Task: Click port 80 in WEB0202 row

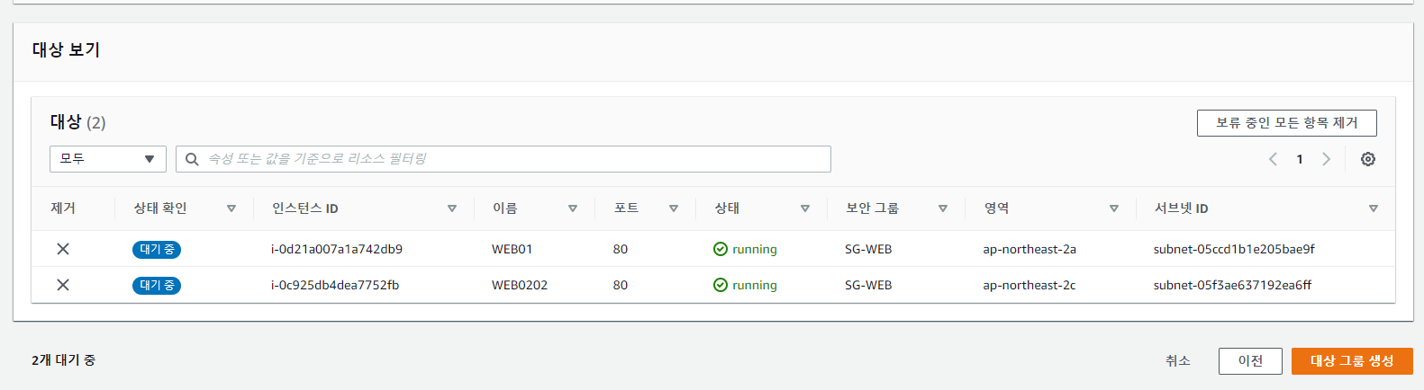Action: click(x=621, y=285)
